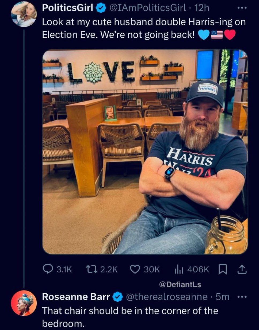Viewport: 259px width, 330px height.
Task: Click the PoliticsGirl display name
Action: pos(67,8)
